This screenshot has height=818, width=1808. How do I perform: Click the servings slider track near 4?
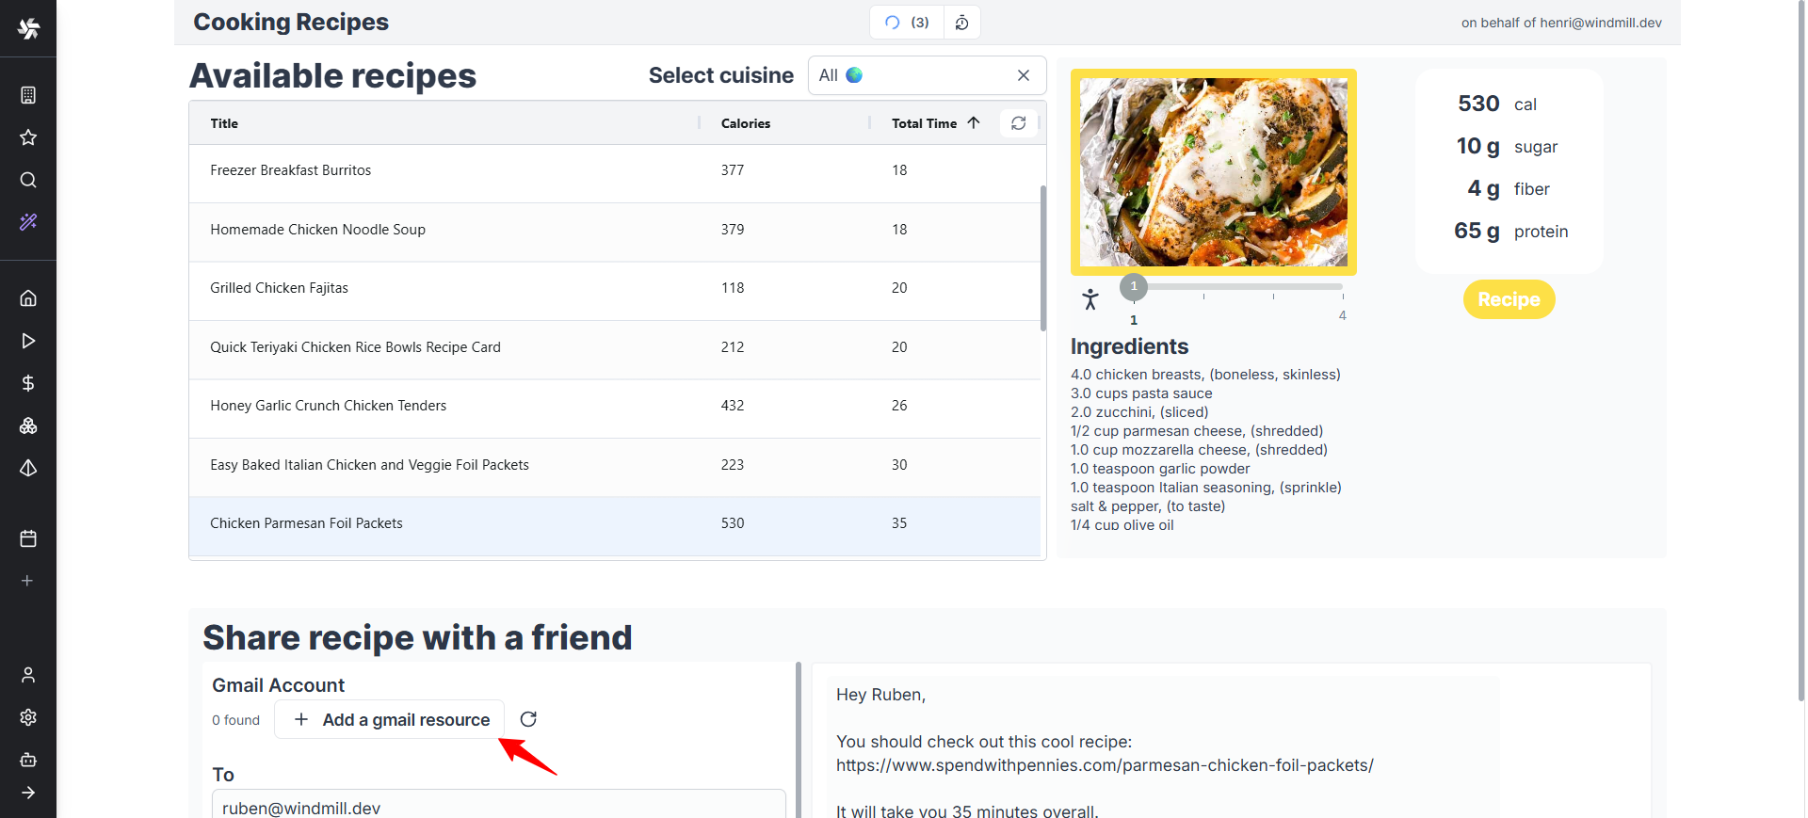click(1340, 287)
